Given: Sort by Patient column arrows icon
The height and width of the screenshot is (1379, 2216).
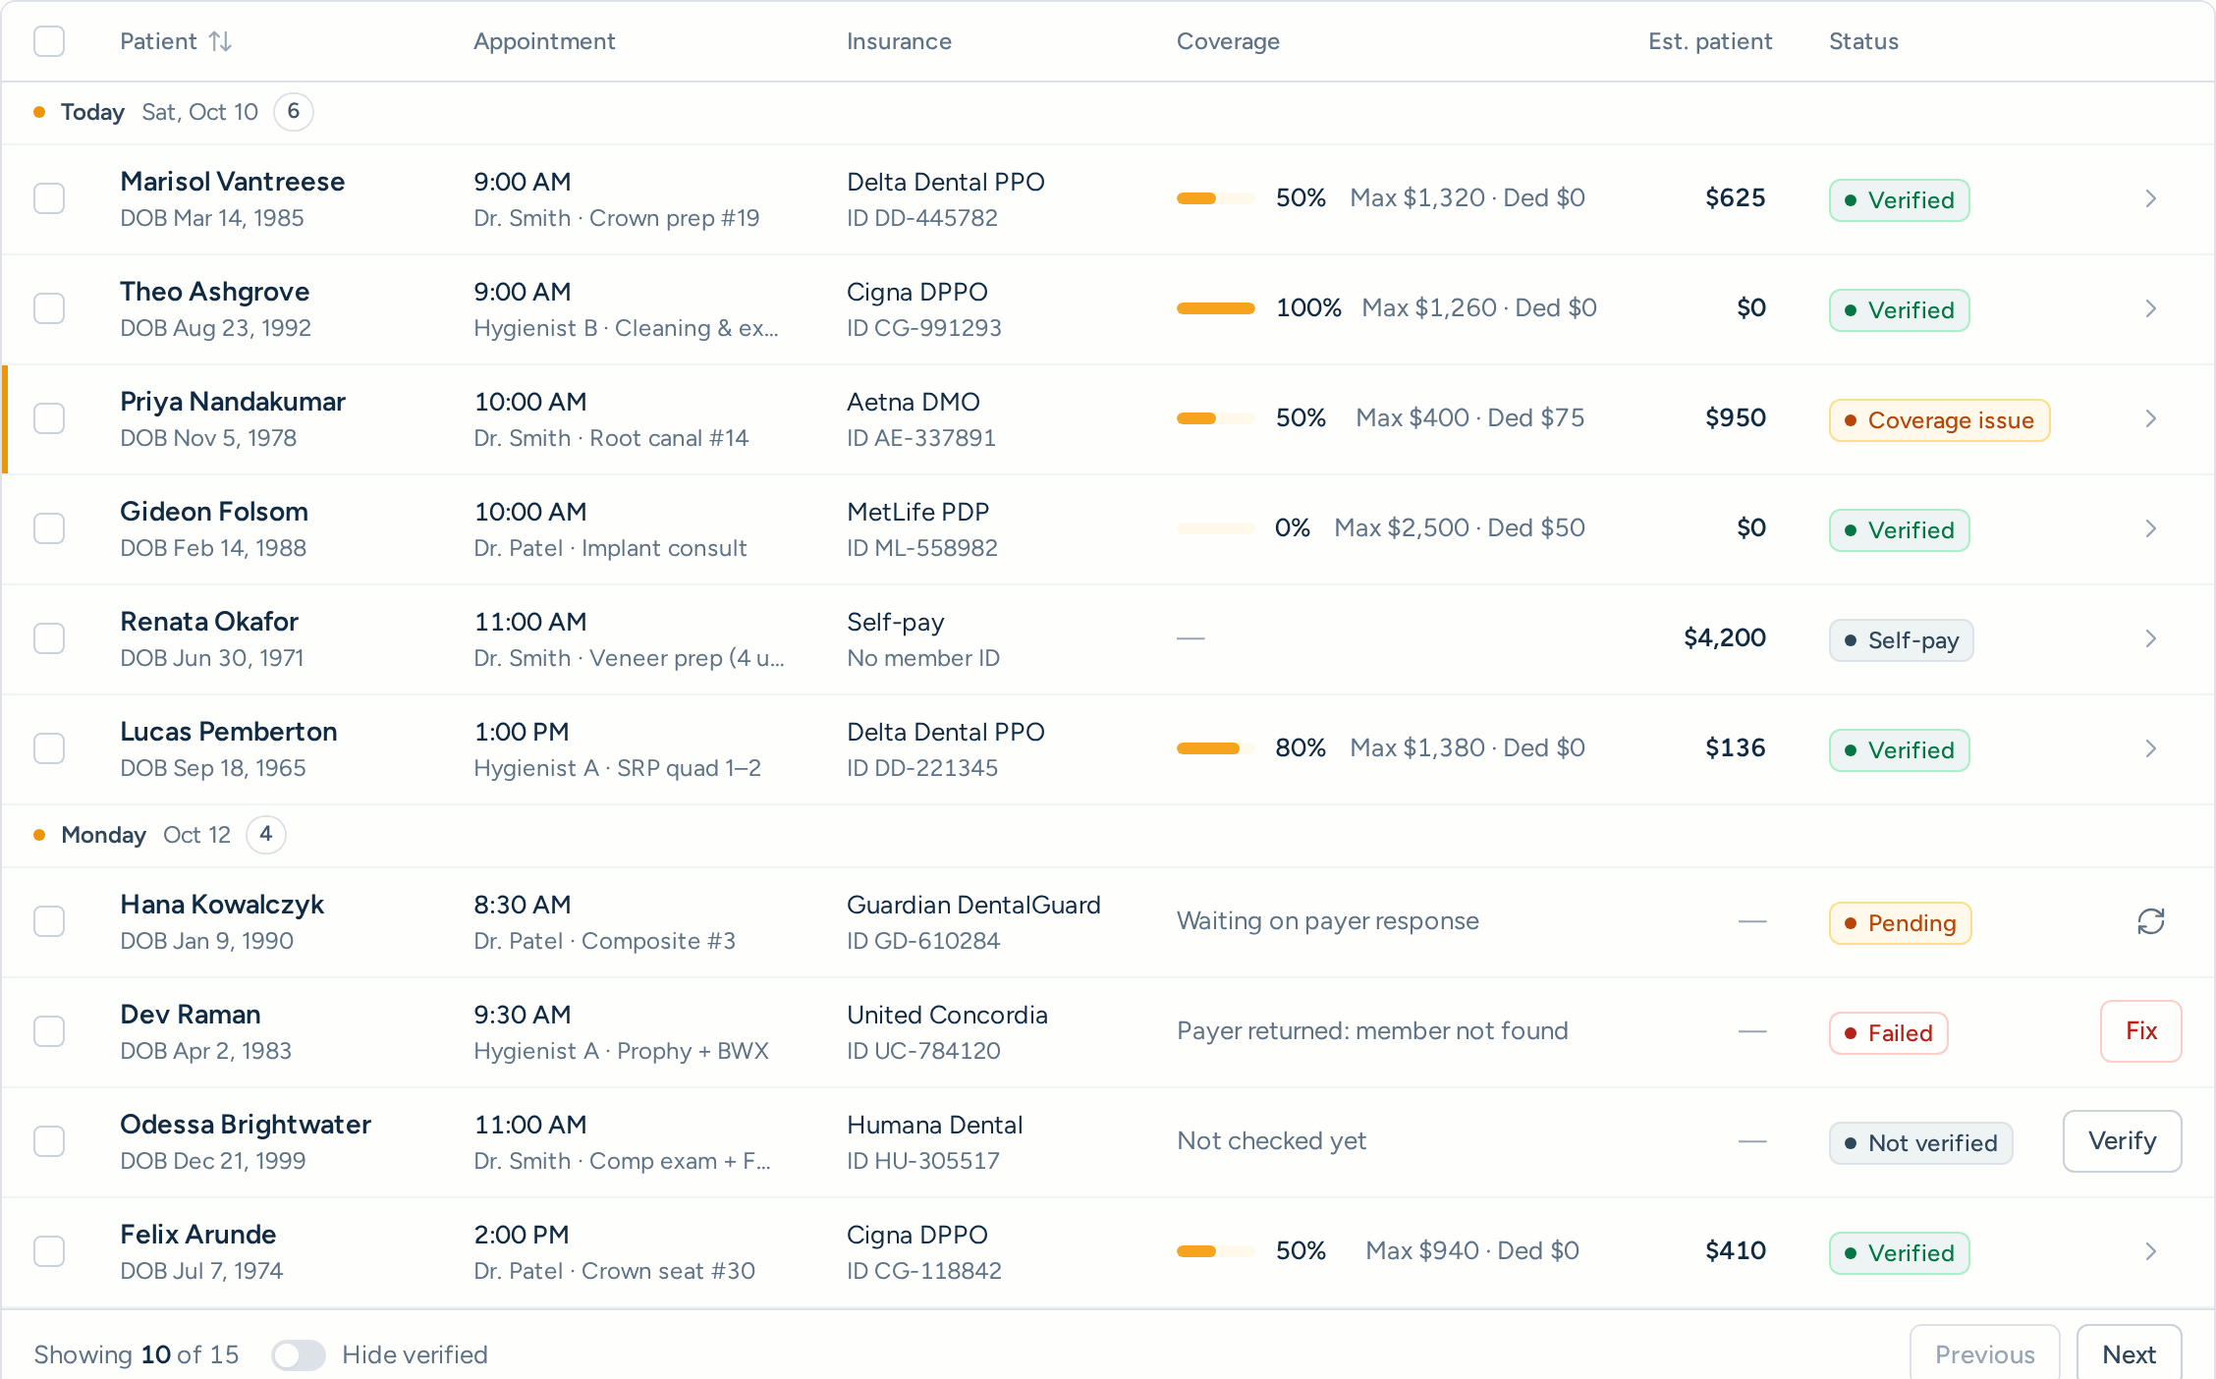Looking at the screenshot, I should click(x=220, y=41).
